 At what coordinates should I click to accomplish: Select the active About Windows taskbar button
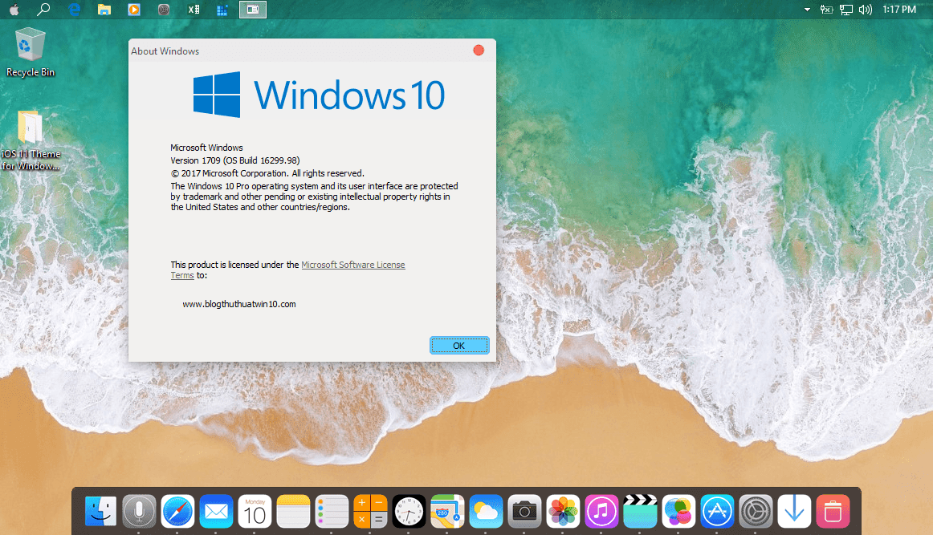tap(253, 10)
